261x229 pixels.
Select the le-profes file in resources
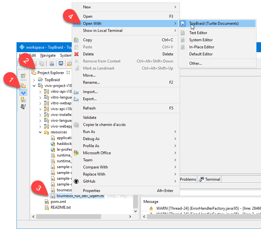(x=61, y=149)
